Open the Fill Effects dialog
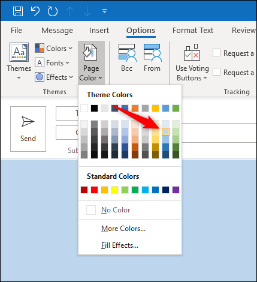This screenshot has width=257, height=282. pyautogui.click(x=130, y=245)
